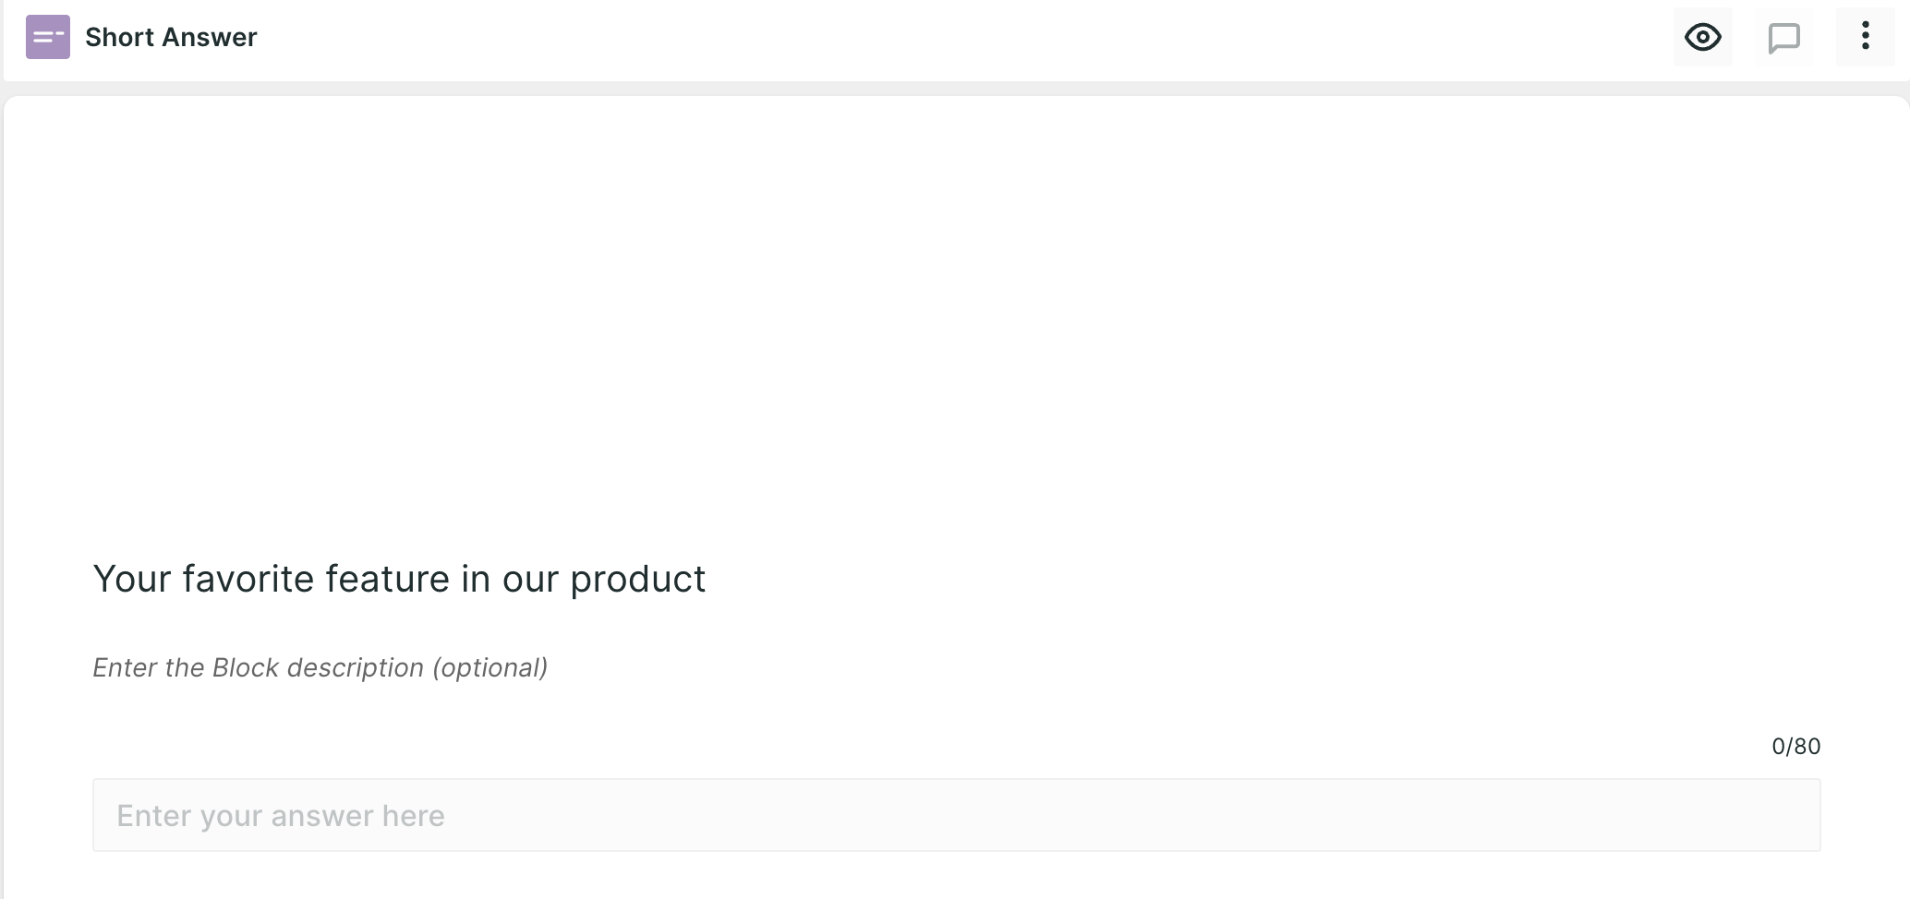Click the word 'product' in the question title
The height and width of the screenshot is (899, 1910).
tap(637, 581)
